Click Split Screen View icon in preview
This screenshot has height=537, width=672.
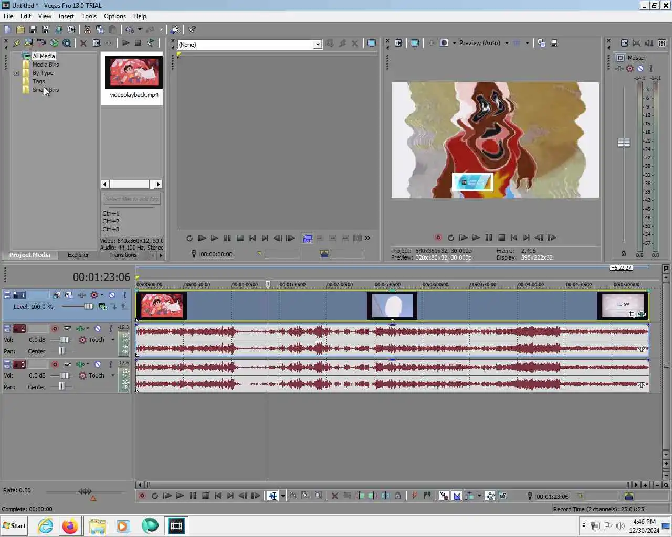[444, 43]
